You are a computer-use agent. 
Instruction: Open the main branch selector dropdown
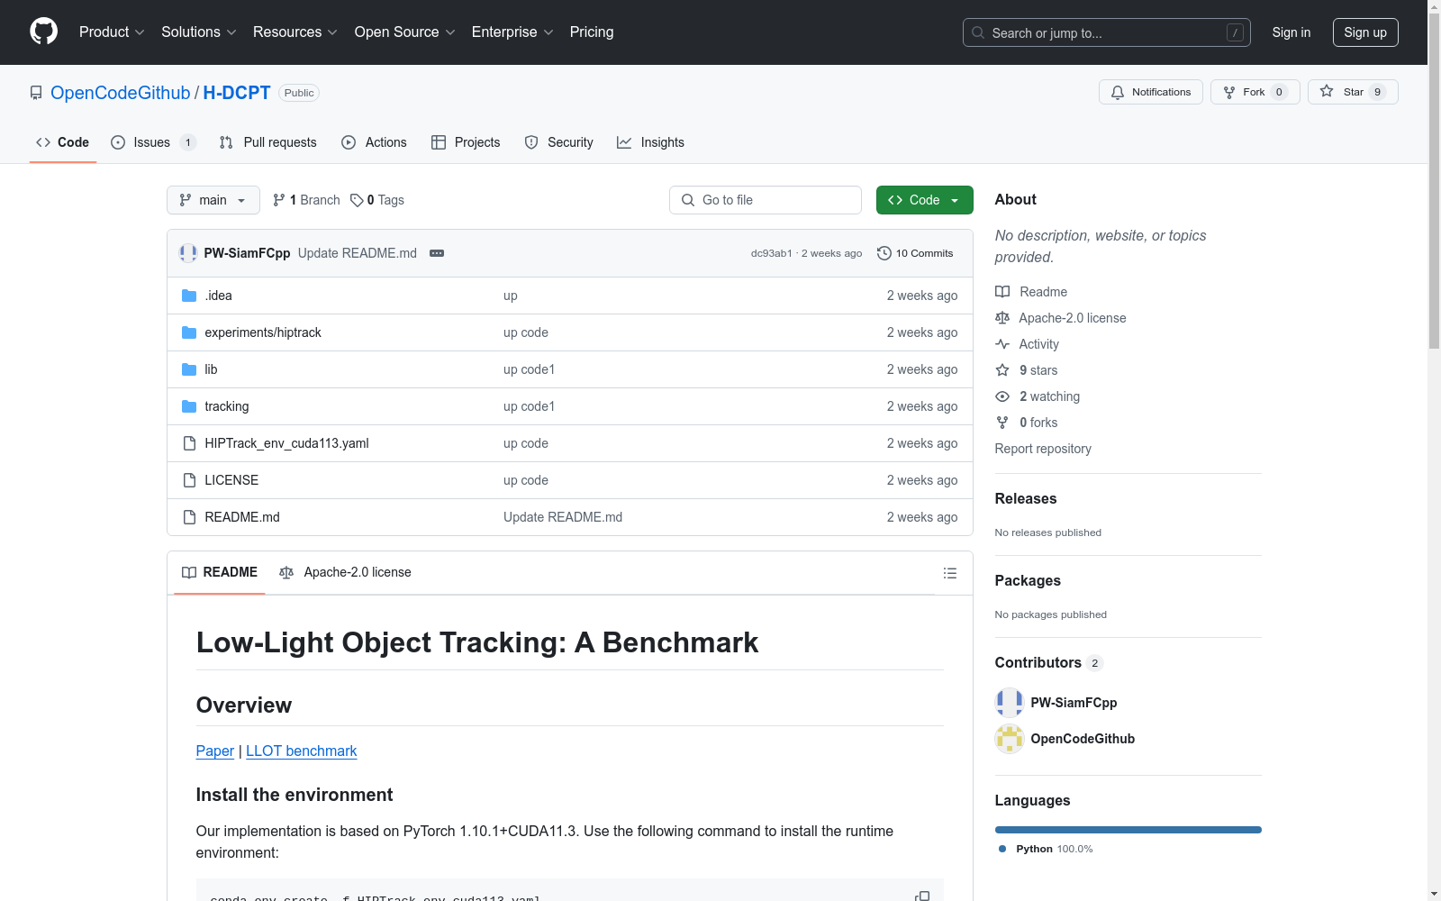213,200
